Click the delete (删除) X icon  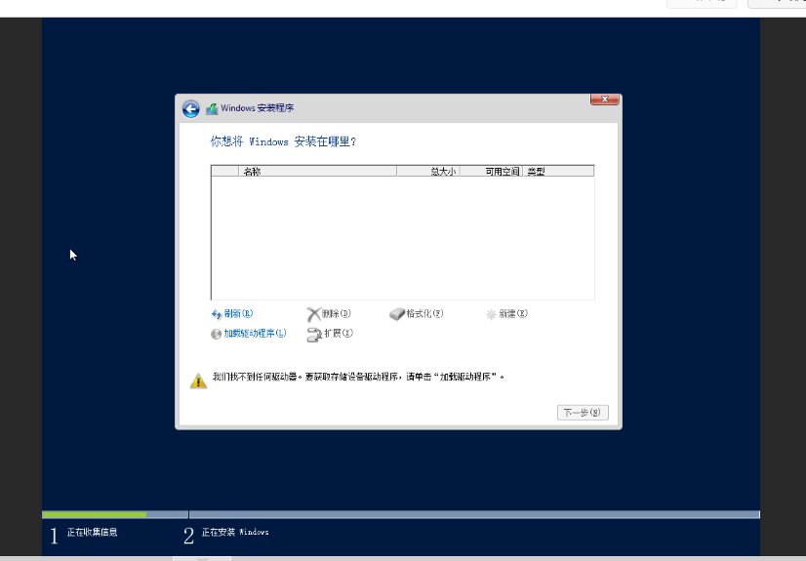coord(313,314)
